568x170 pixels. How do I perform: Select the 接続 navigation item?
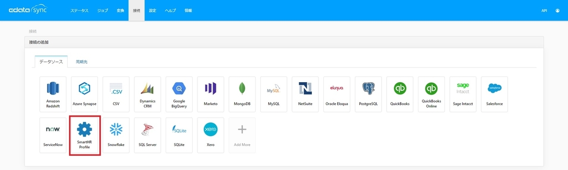pyautogui.click(x=137, y=10)
